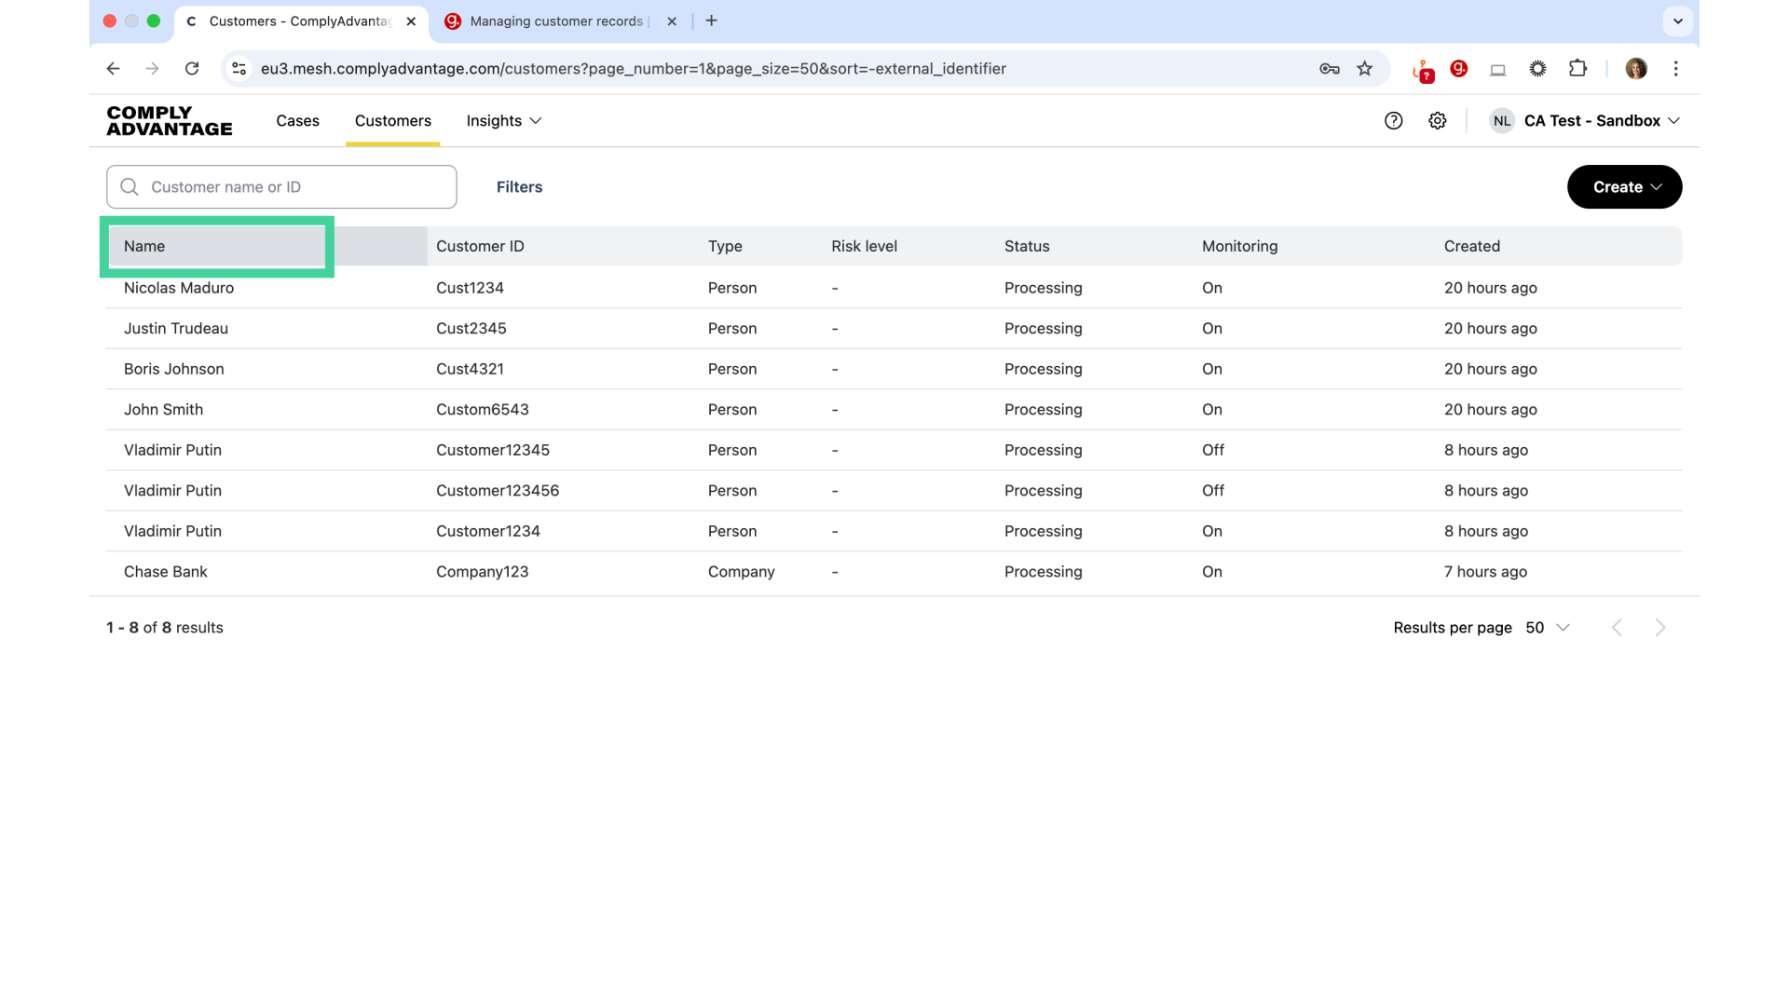The width and height of the screenshot is (1789, 1006).
Task: Expand the CA Test - Sandbox account menu
Action: [x=1584, y=121]
